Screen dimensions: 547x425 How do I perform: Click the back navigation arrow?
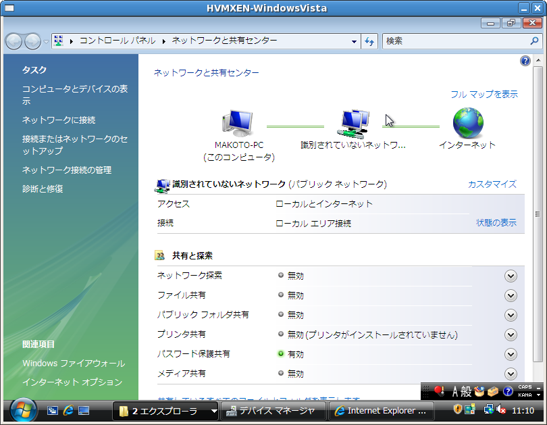point(14,41)
